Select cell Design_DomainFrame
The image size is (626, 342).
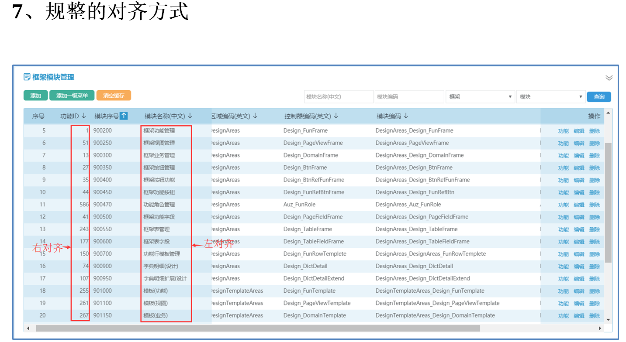point(311,155)
